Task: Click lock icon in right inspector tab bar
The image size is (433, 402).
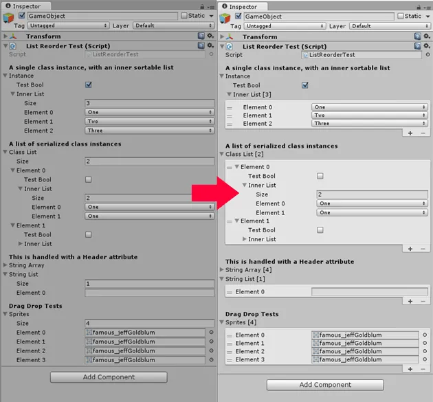Action: [x=419, y=7]
